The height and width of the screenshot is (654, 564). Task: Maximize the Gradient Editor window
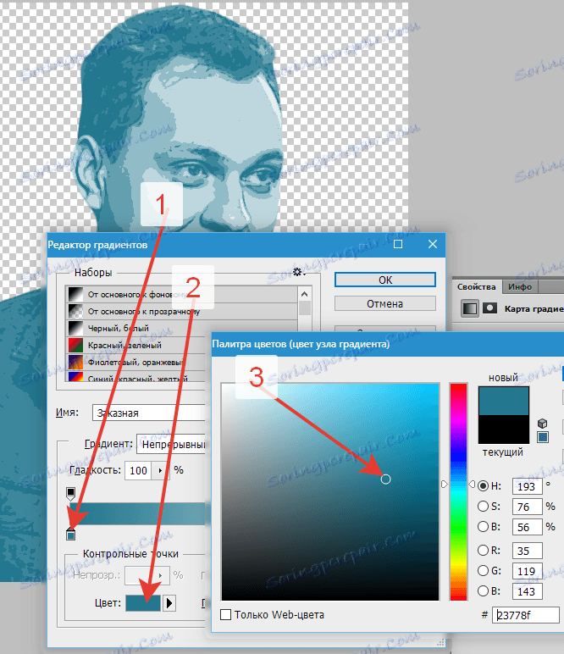pos(398,244)
